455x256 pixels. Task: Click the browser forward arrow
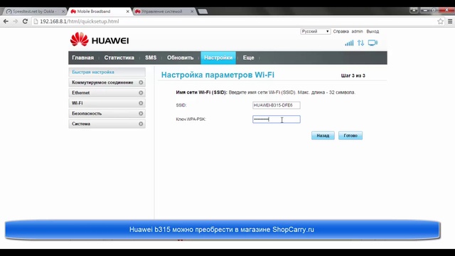16,21
